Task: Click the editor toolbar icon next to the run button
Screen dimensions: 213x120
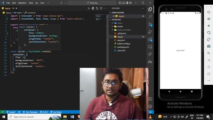Action: click(x=93, y=8)
